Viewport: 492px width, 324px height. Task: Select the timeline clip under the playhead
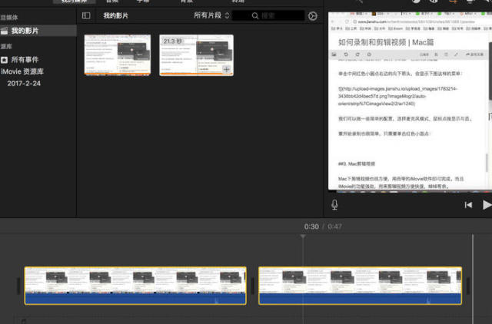360,286
